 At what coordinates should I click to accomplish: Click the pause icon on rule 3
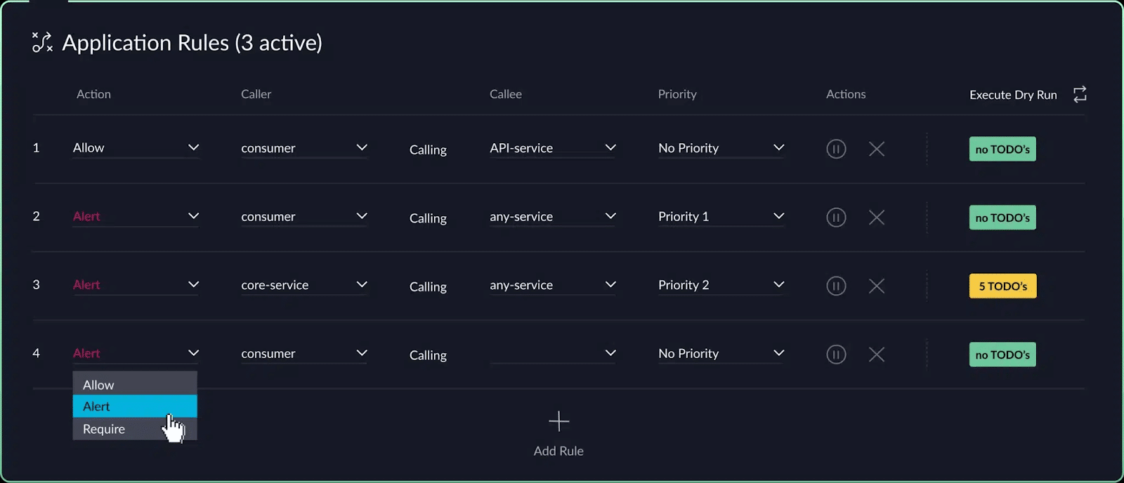[x=836, y=286]
